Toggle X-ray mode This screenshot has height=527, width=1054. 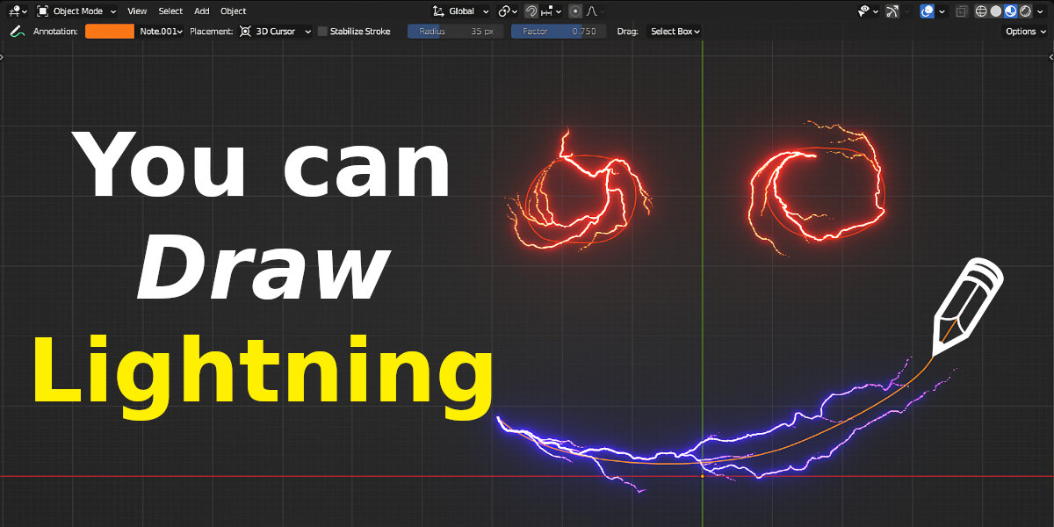pyautogui.click(x=962, y=11)
